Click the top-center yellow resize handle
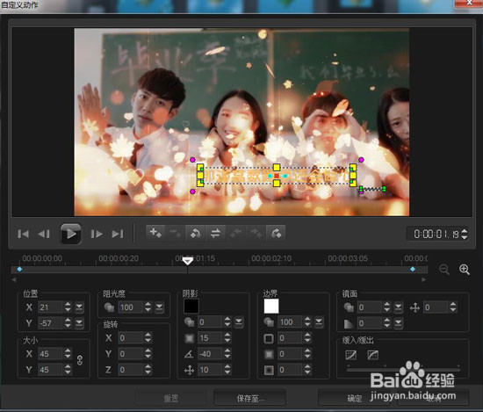Image resolution: width=483 pixels, height=412 pixels. (x=277, y=168)
